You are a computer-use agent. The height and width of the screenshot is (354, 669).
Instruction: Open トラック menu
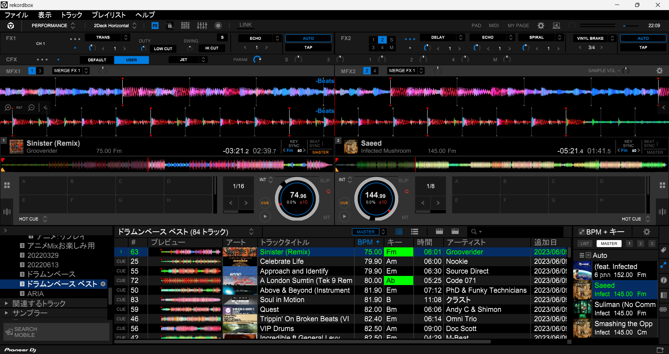(x=72, y=15)
